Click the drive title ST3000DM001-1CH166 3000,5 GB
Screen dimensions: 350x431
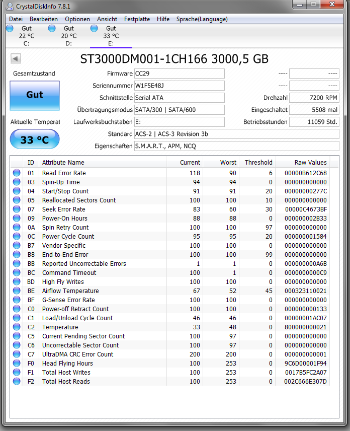[174, 59]
